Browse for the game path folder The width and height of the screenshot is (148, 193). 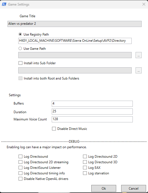[x=138, y=55]
